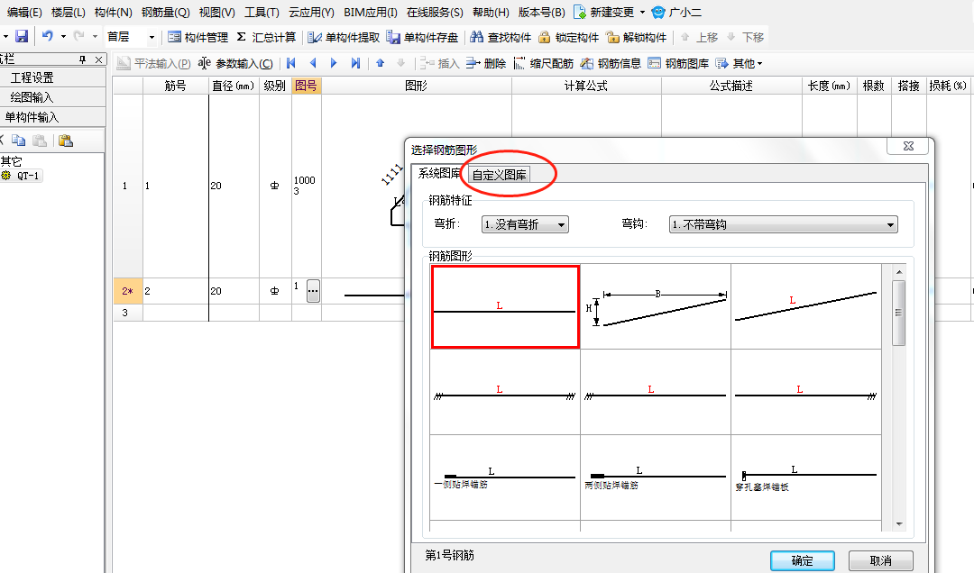Screen dimensions: 974x573
Task: Click blue move-row-up arrow
Action: pos(381,63)
